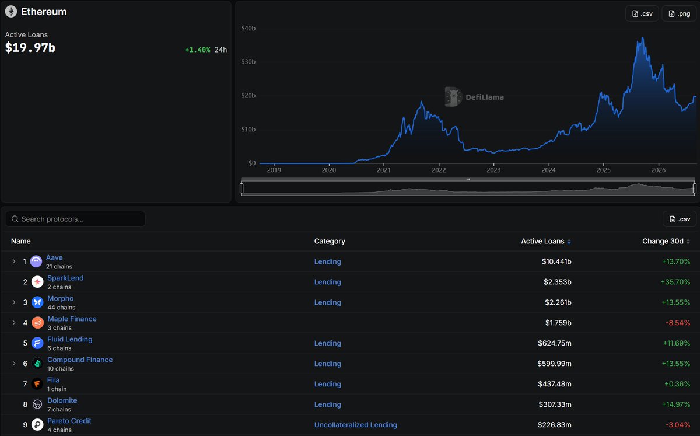Click the $624.75m Fluid Lending value
Screen dimensions: 700x436
coord(555,343)
